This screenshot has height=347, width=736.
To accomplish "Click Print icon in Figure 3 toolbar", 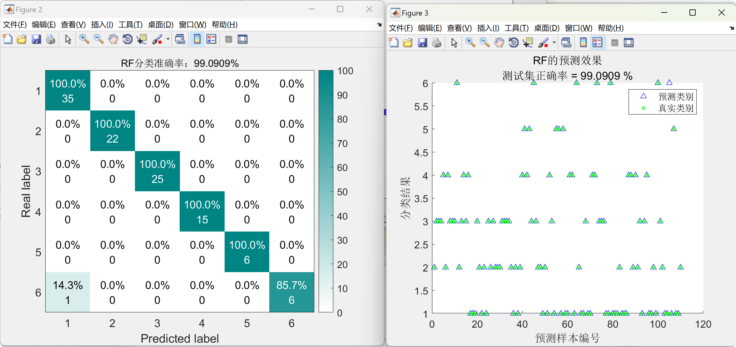I will [x=437, y=43].
